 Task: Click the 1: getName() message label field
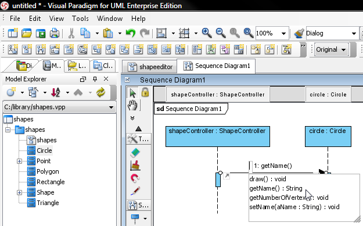[x=273, y=166]
